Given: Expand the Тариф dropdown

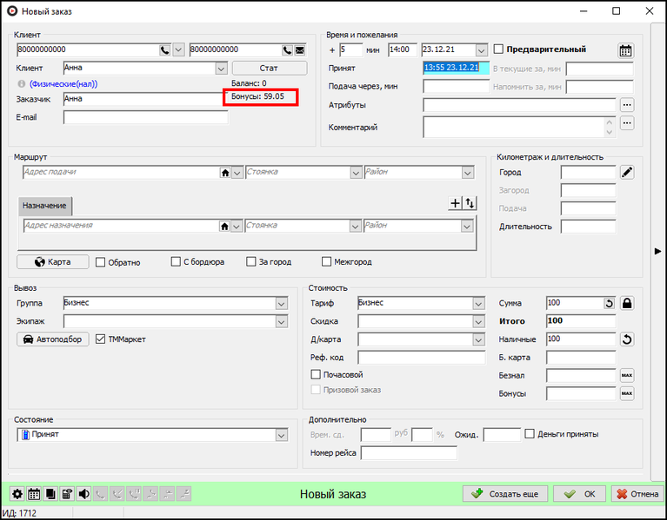Looking at the screenshot, I should click(x=478, y=303).
